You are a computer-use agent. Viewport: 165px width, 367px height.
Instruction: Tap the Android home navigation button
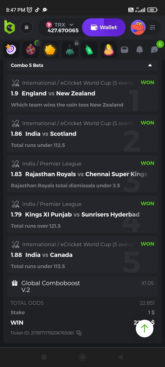(x=82, y=357)
